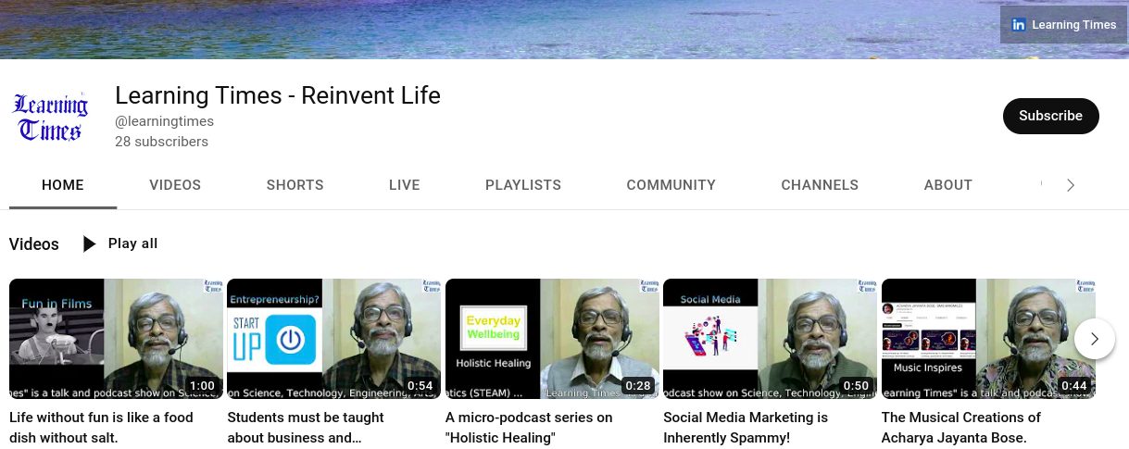1129x449 pixels.
Task: Open the Everyday Wellbeing Holistic Healing thumbnail
Action: [552, 339]
